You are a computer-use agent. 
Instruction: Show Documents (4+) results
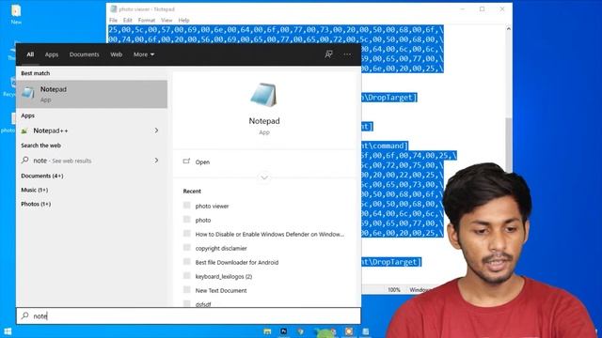pos(42,176)
